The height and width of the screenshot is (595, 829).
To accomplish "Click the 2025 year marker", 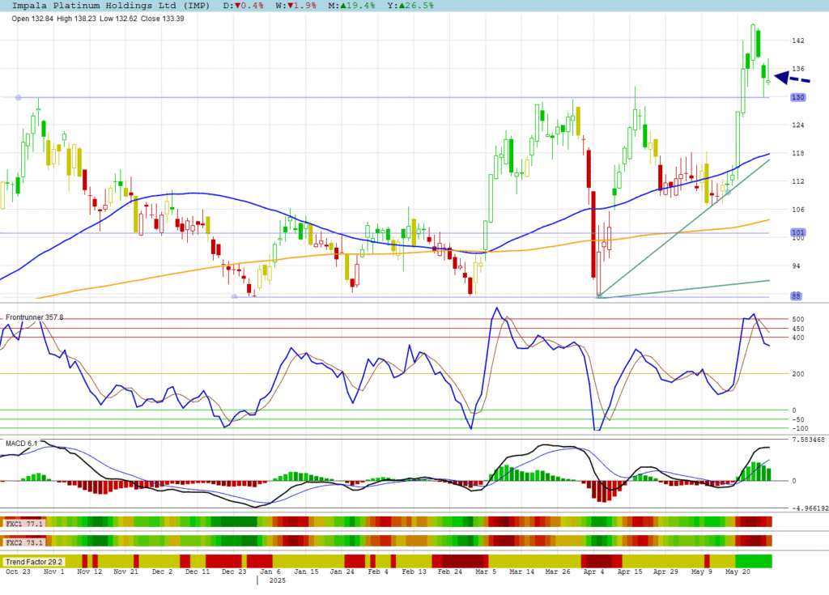I will pos(277,580).
